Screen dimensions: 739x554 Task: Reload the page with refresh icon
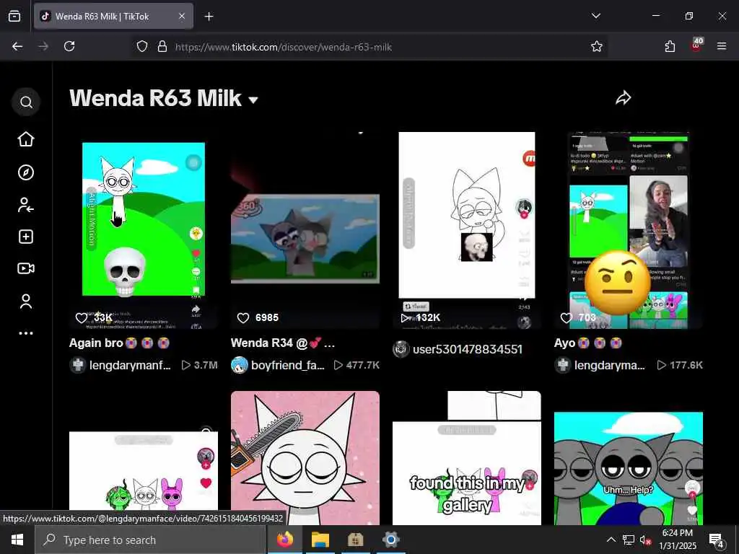(69, 46)
